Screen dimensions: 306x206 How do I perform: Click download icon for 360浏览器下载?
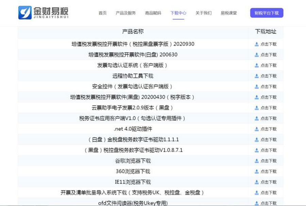(257, 171)
